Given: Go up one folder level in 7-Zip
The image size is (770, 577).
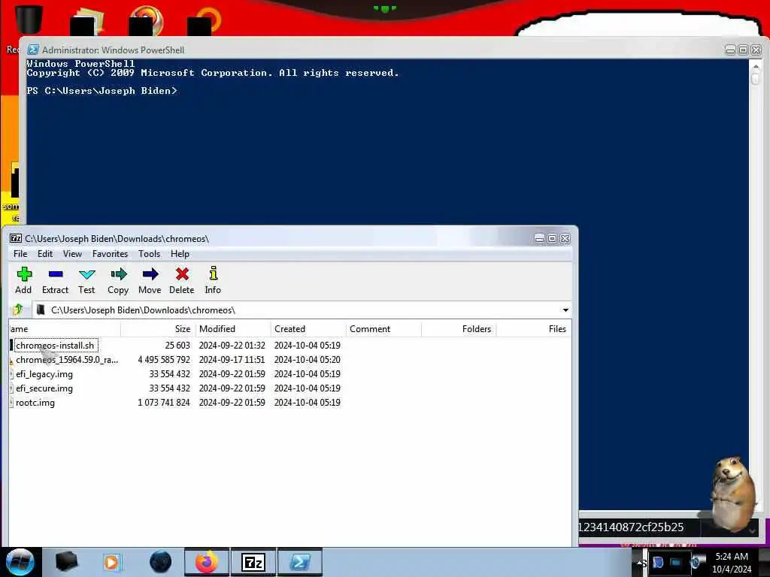Looking at the screenshot, I should (x=19, y=310).
